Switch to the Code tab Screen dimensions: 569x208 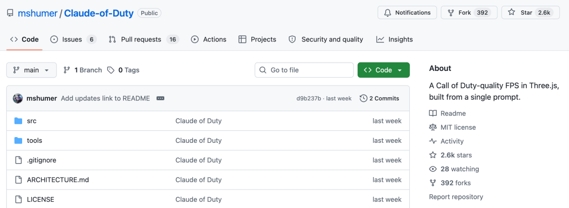[24, 39]
